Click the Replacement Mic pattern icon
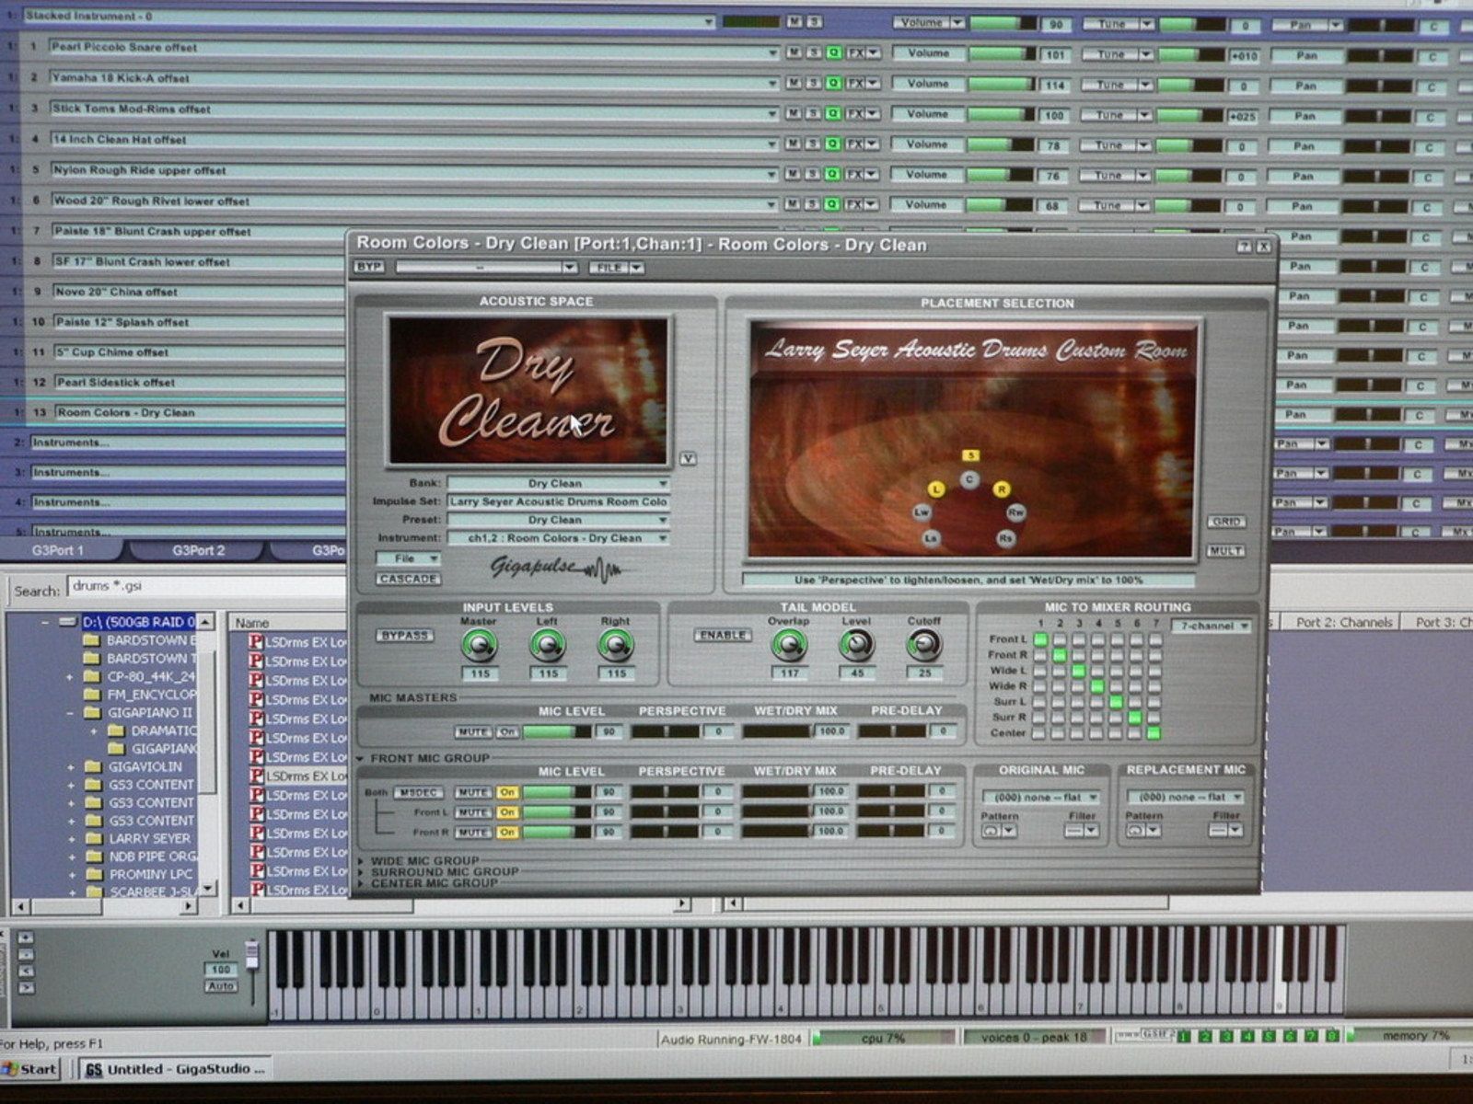 (1136, 830)
